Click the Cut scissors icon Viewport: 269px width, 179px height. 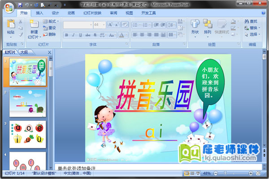tap(21, 21)
